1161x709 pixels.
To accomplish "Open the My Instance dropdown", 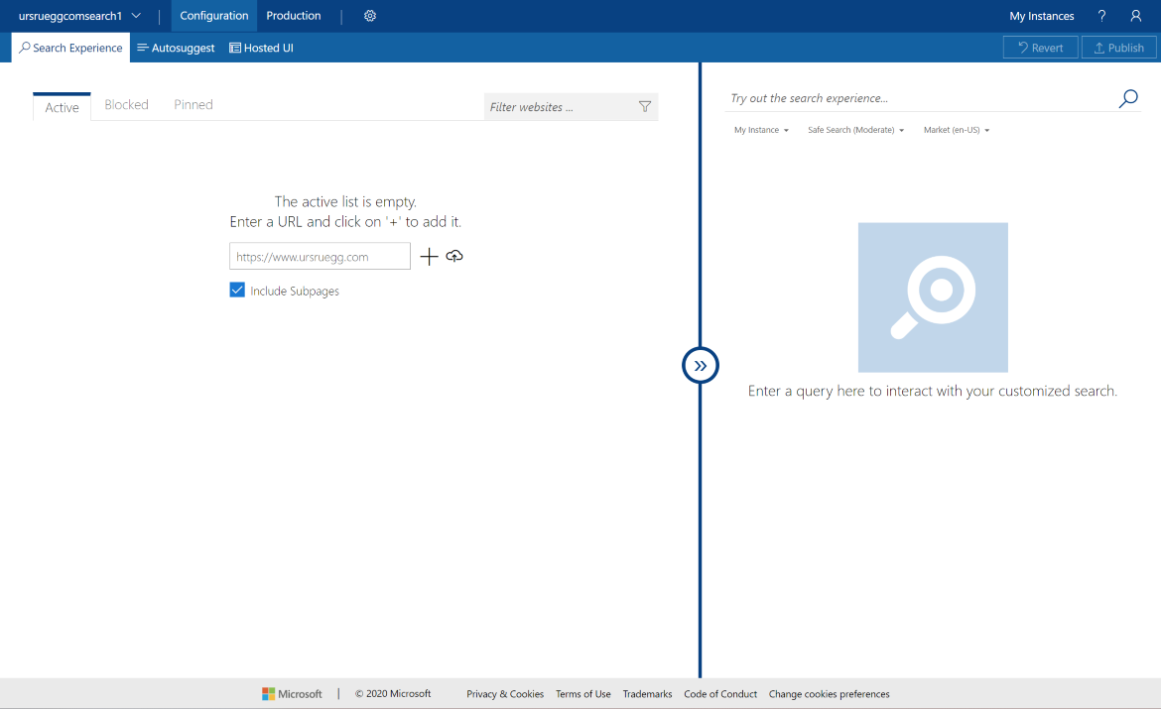I will pos(761,130).
